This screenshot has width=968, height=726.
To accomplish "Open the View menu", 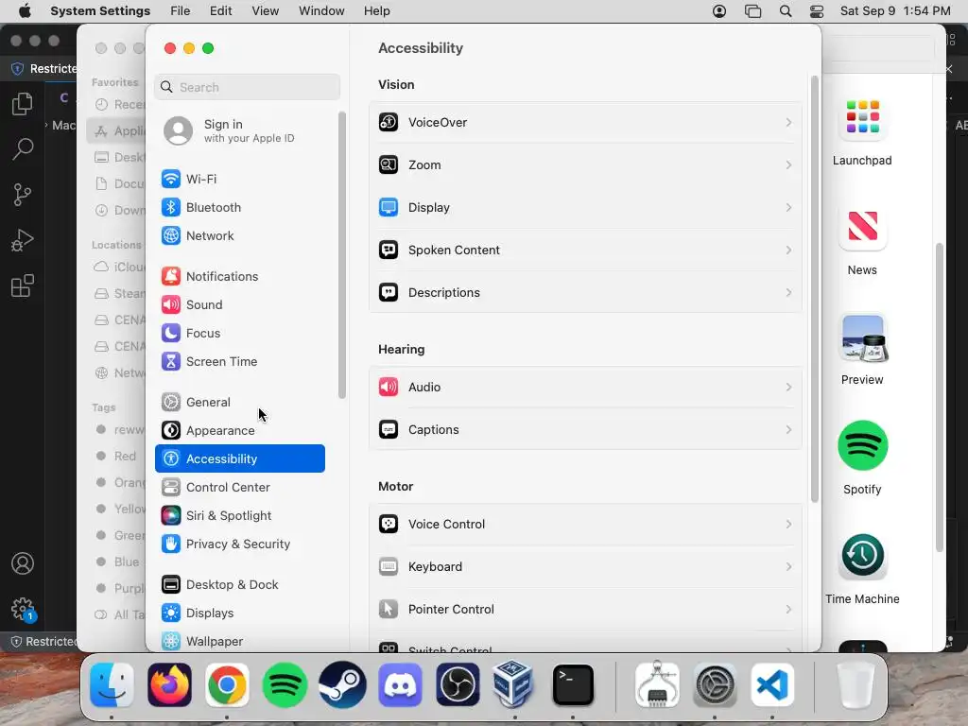I will [266, 11].
